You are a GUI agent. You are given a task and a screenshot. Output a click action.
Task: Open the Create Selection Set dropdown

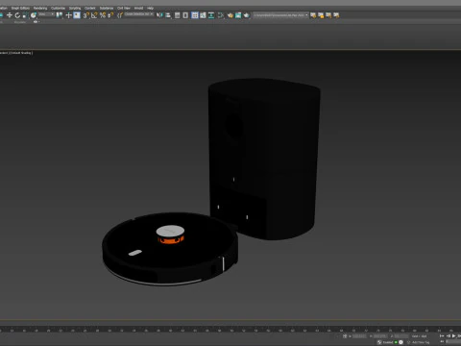(x=139, y=14)
